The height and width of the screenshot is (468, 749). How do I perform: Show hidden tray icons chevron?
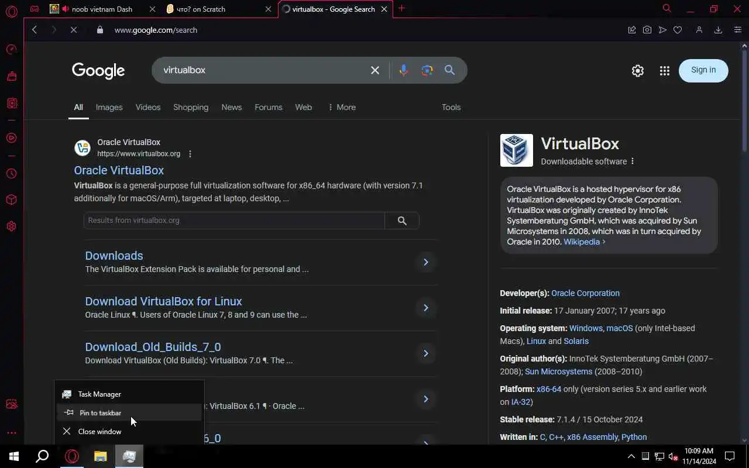[631, 456]
